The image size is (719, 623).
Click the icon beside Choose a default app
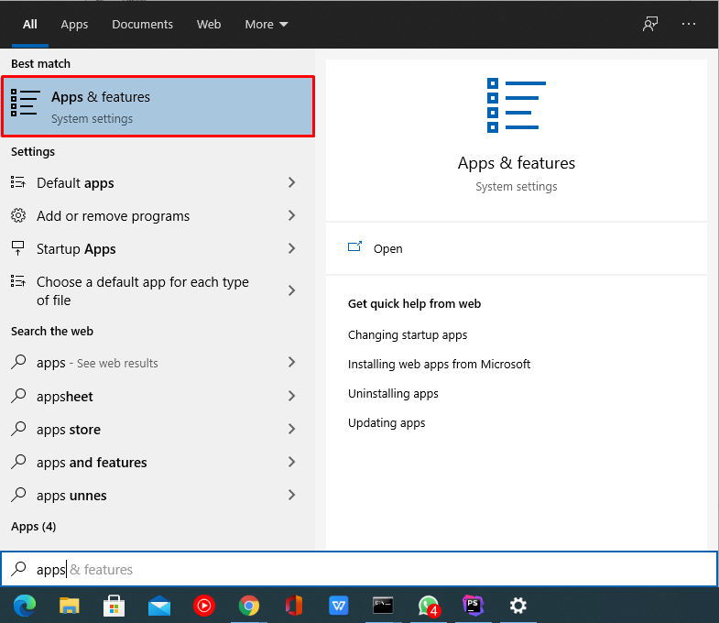click(18, 280)
